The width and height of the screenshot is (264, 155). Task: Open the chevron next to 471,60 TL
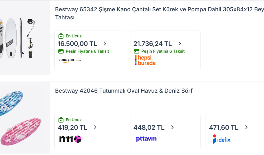coord(246,128)
